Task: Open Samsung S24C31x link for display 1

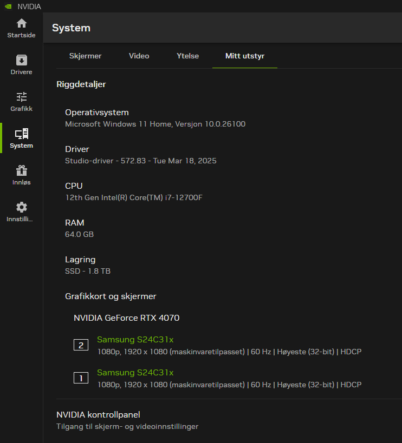Action: pos(135,373)
